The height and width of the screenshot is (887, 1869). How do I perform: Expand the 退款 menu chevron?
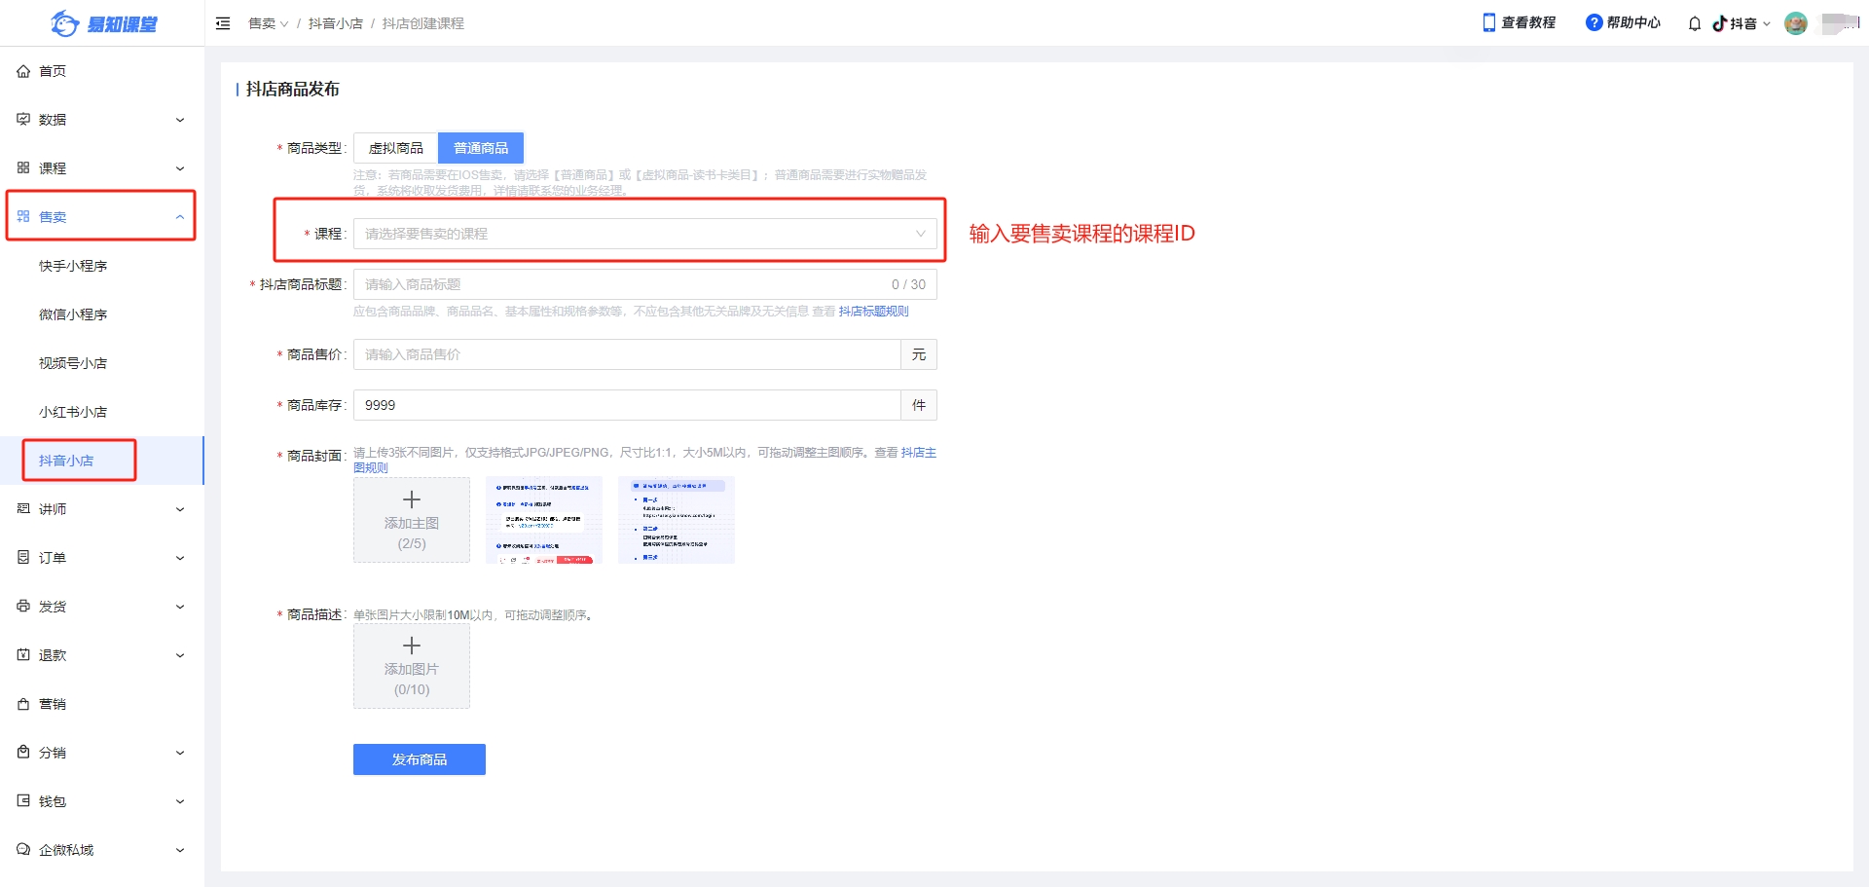[180, 655]
